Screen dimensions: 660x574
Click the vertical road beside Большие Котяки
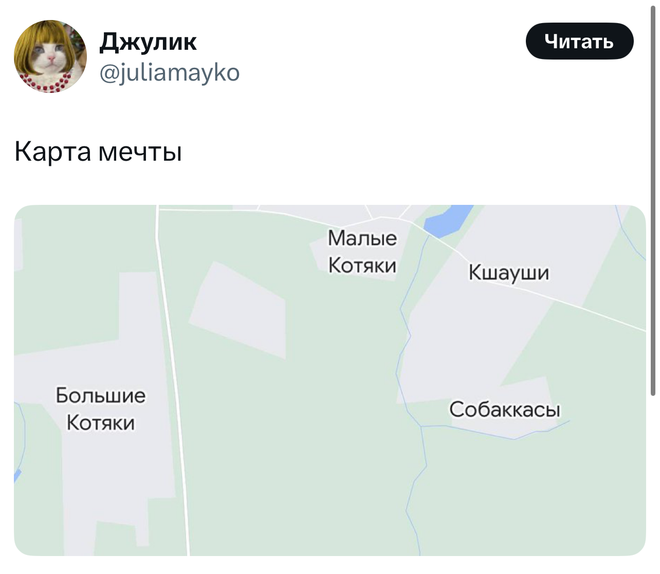(x=172, y=380)
